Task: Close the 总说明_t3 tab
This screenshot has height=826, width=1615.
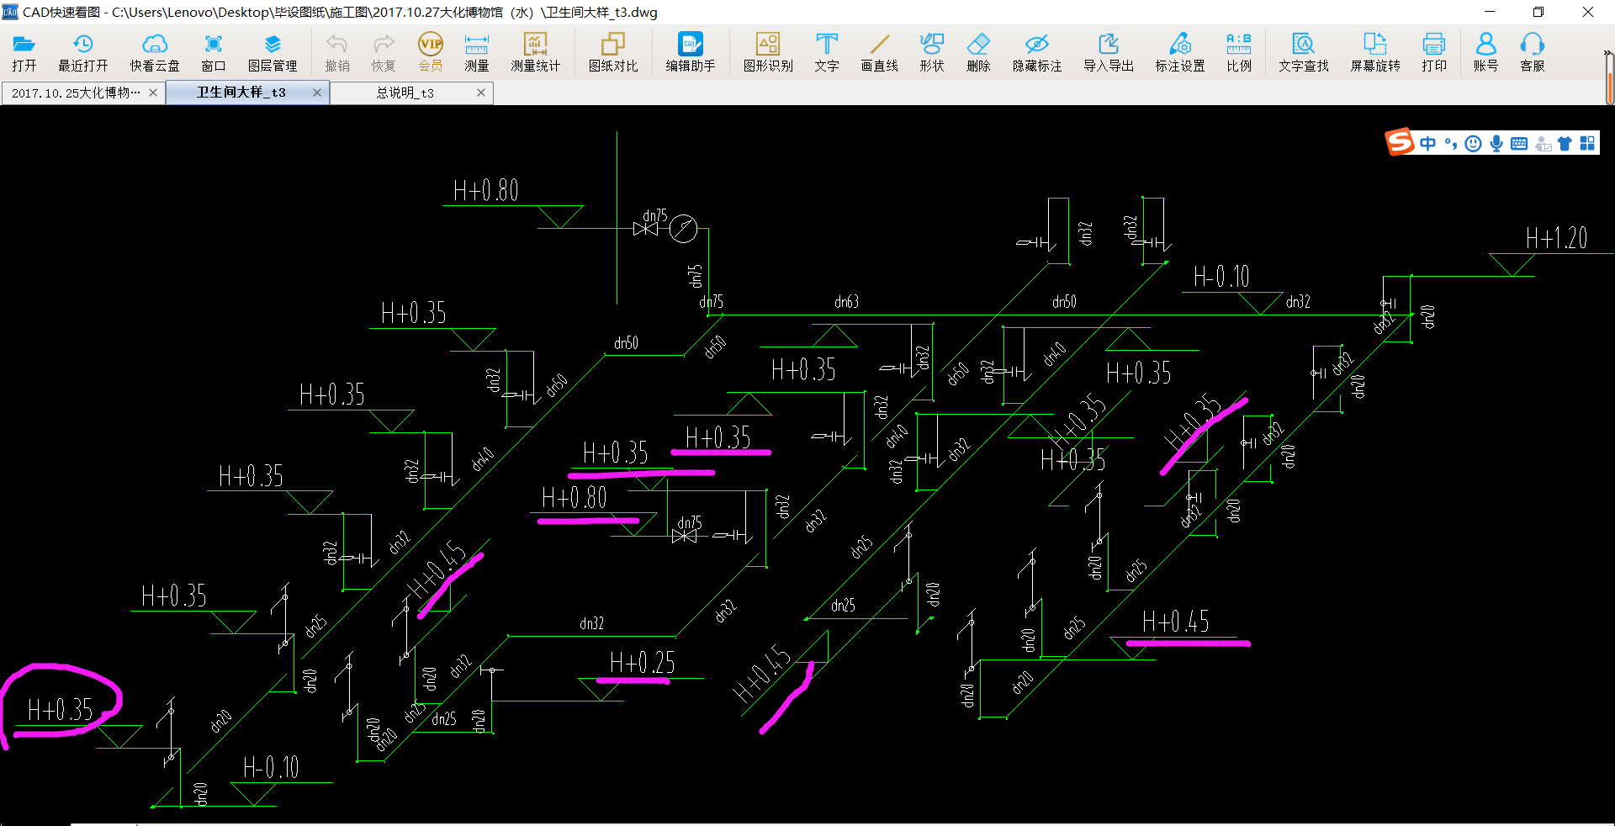Action: 481,93
